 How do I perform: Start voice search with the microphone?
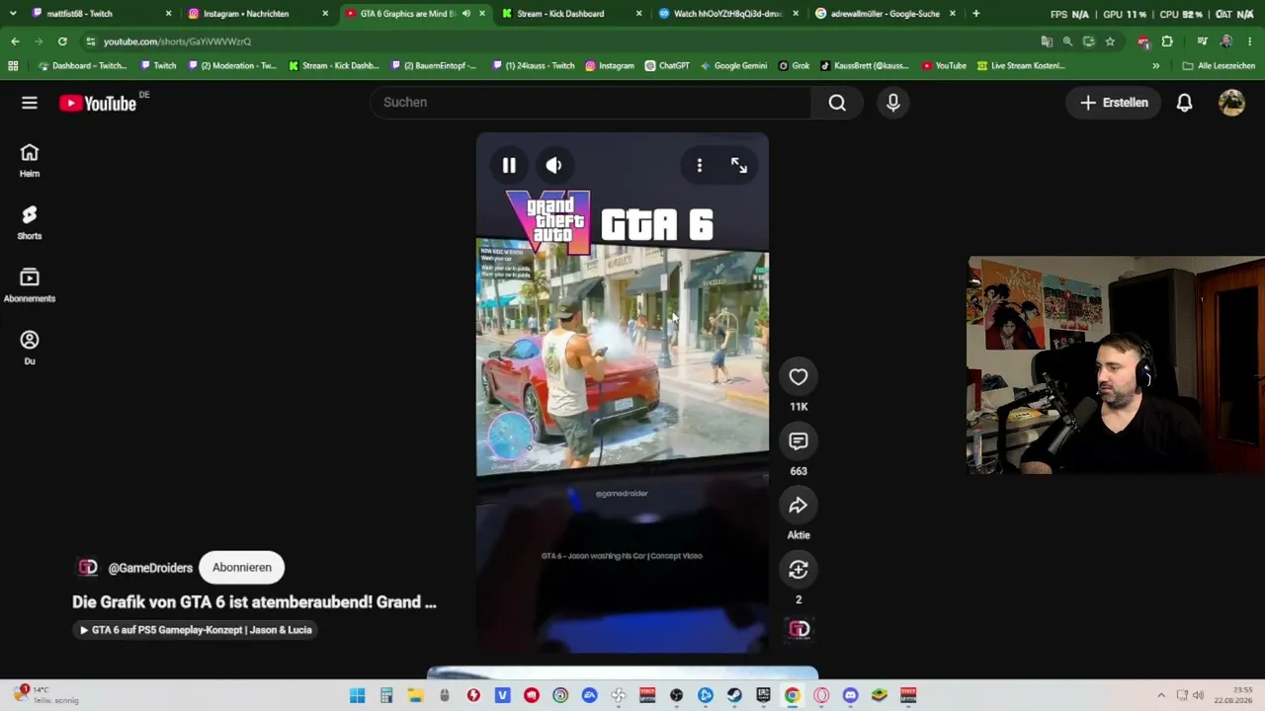pos(893,103)
